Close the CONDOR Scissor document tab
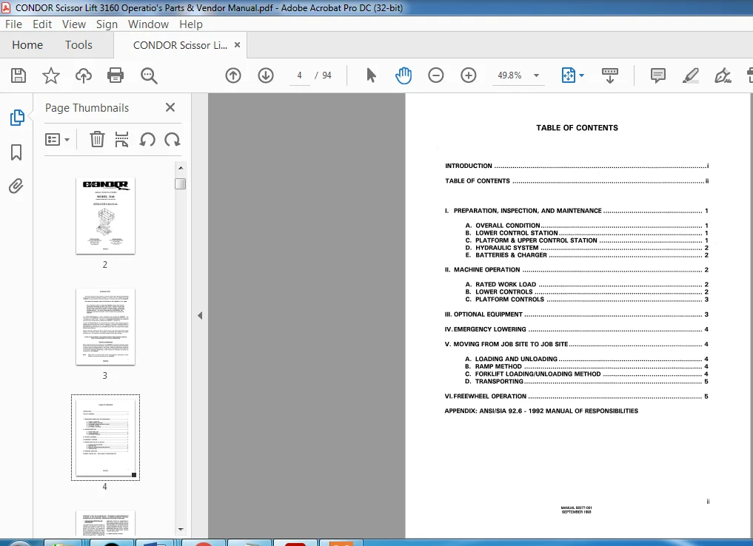This screenshot has width=753, height=546. click(x=237, y=44)
